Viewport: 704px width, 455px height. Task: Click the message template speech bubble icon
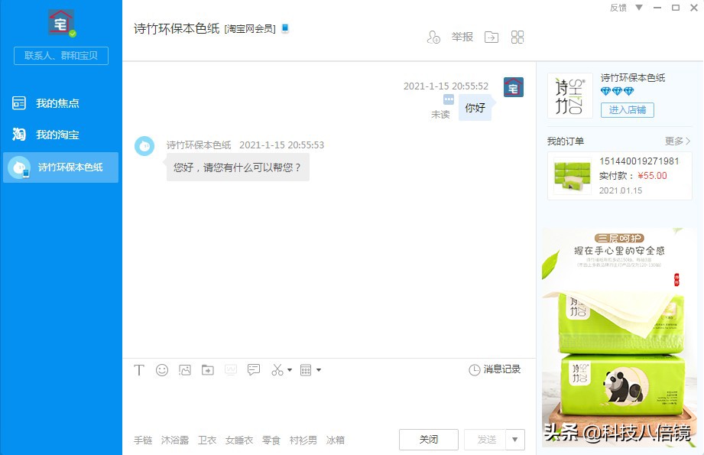[x=253, y=369]
